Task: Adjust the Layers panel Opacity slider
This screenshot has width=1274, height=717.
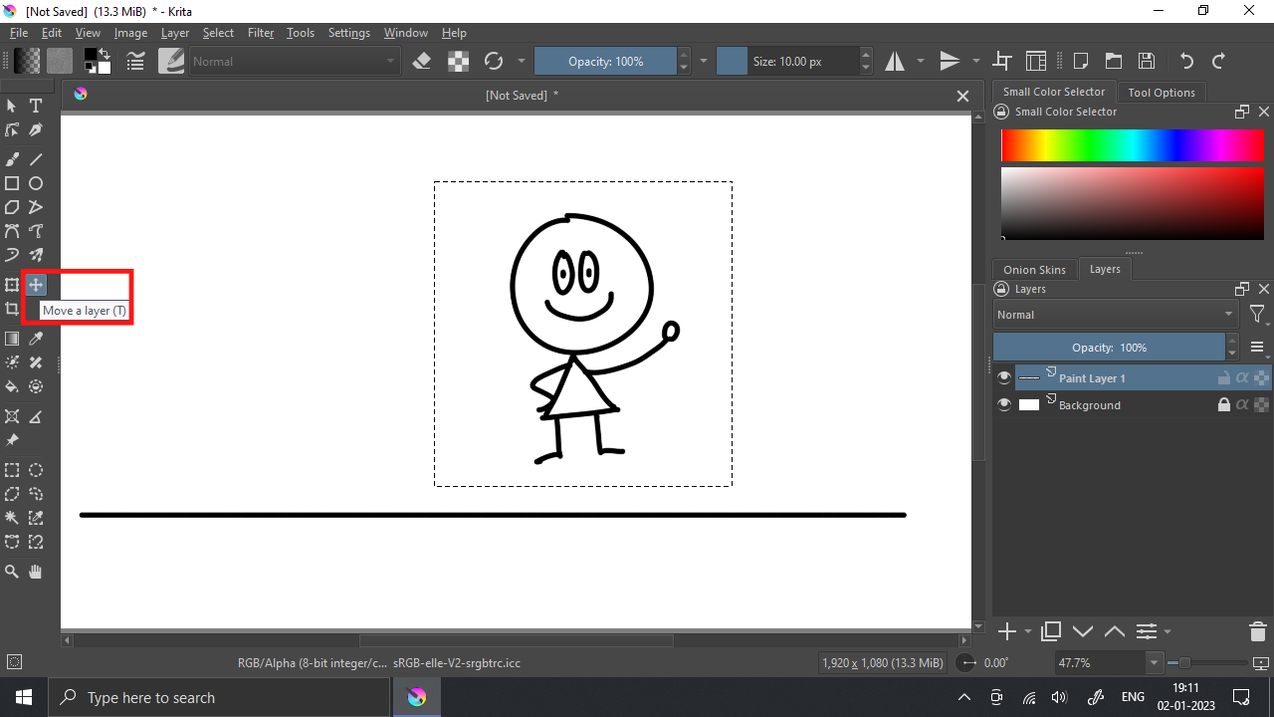Action: [x=1109, y=348]
